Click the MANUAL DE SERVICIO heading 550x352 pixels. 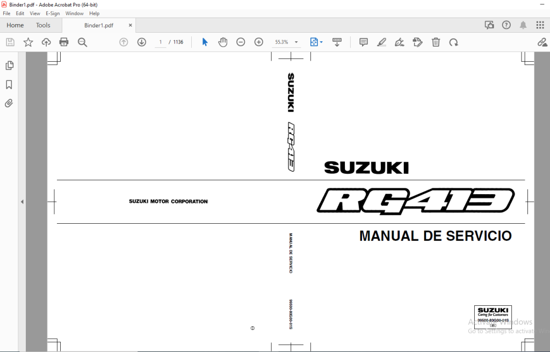(x=435, y=236)
